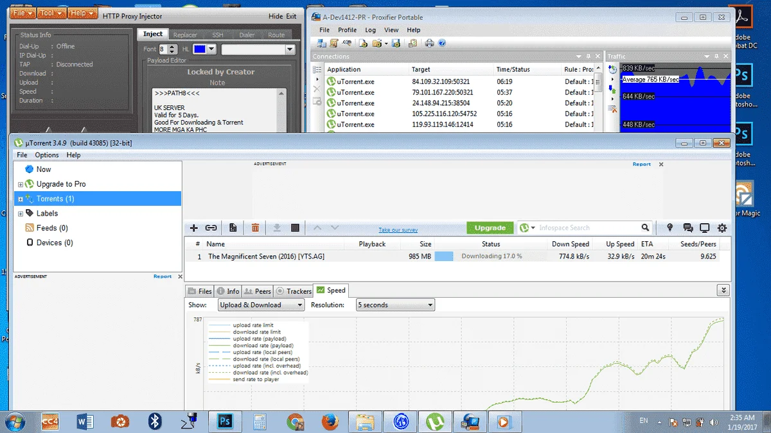Open the lightbulb tips icon in uTorrent
The image size is (771, 433).
(670, 228)
